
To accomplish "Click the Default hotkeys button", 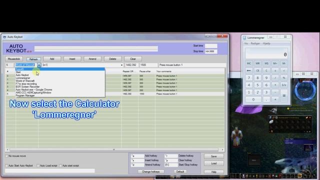I will (180, 171).
